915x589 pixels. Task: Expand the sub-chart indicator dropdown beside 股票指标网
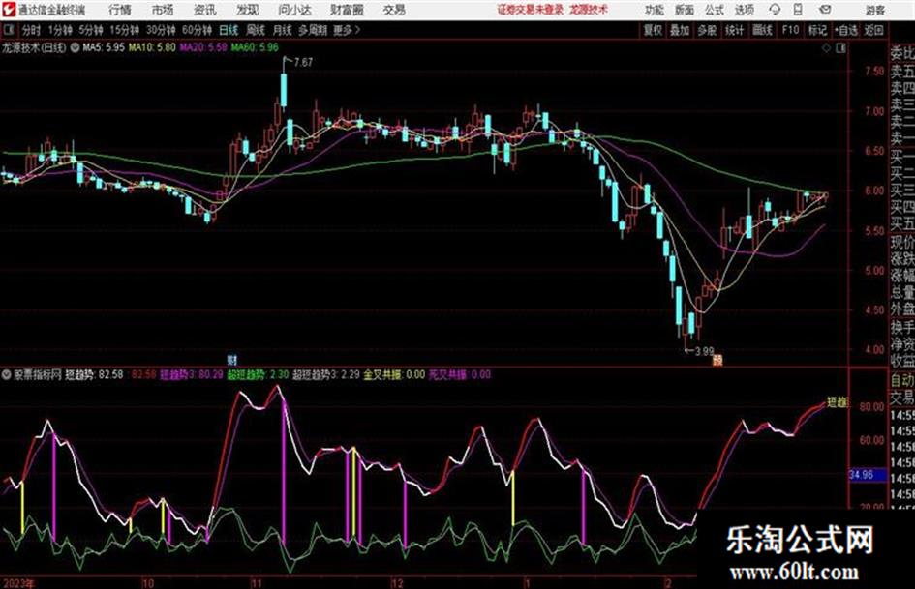7,375
